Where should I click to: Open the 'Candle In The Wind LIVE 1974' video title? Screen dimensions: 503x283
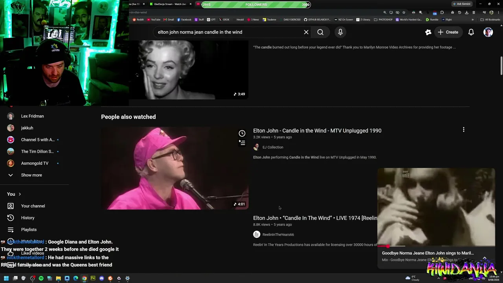coord(315,218)
